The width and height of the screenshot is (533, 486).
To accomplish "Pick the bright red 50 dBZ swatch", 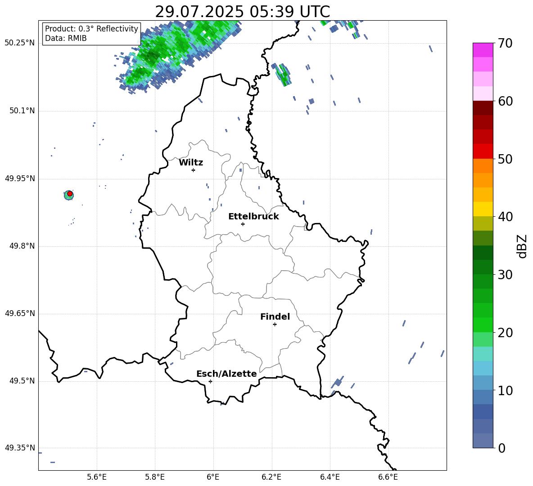I will (483, 152).
